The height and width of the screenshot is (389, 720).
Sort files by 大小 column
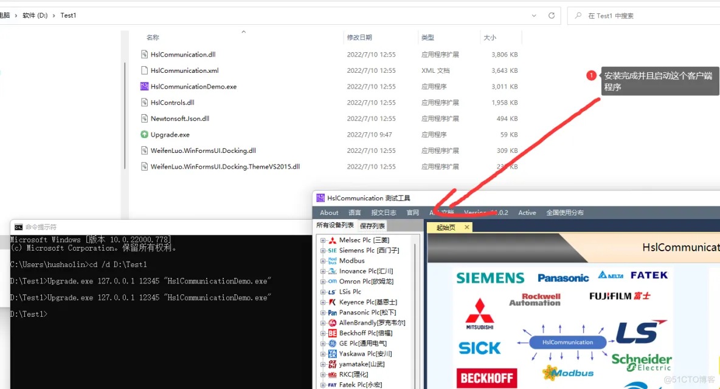[x=490, y=38]
